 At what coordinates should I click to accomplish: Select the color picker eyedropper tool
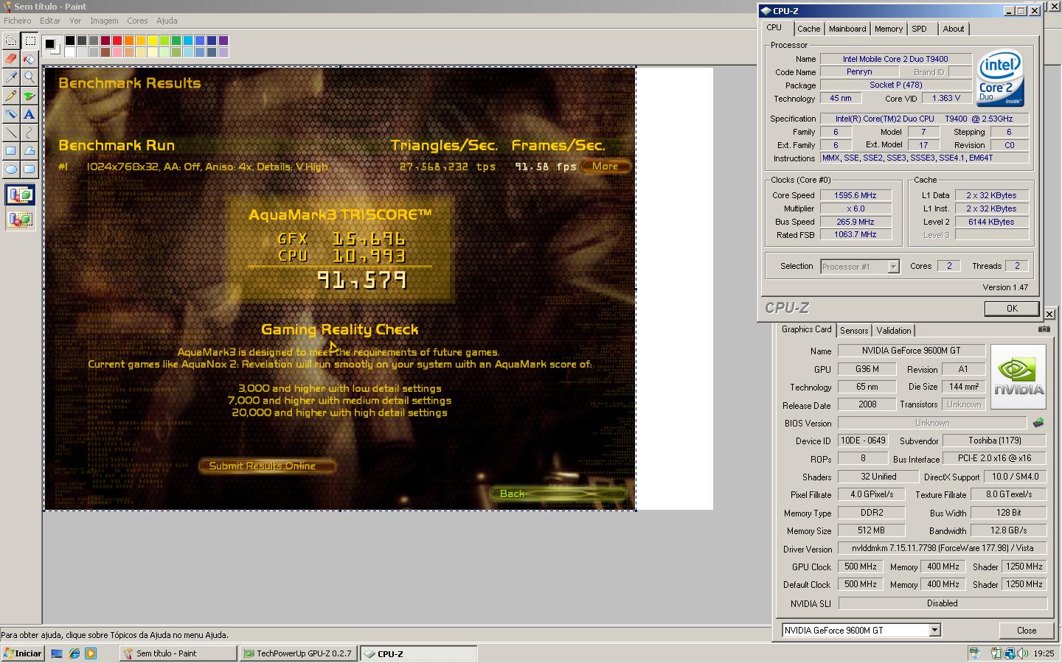[11, 77]
